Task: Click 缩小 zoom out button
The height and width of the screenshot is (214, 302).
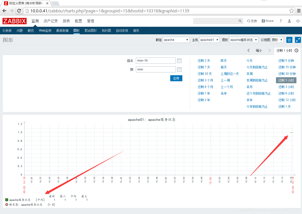Action: pos(259,50)
